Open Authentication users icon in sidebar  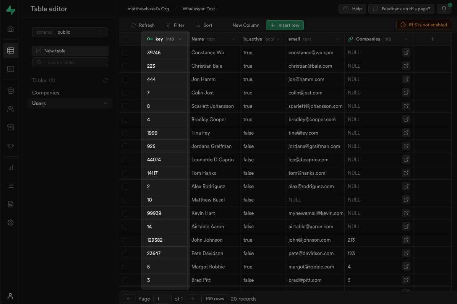(11, 109)
